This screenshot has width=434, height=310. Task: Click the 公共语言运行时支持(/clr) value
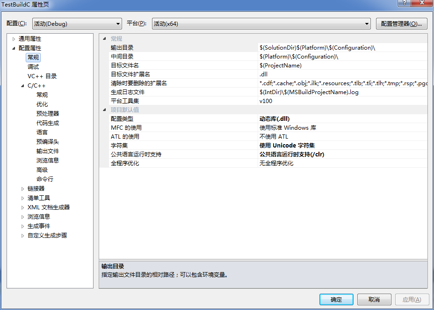292,155
